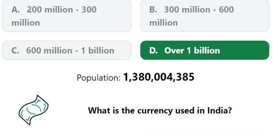Click the letter 'B.' on the second option
This screenshot has width=273, height=136.
[x=153, y=9]
